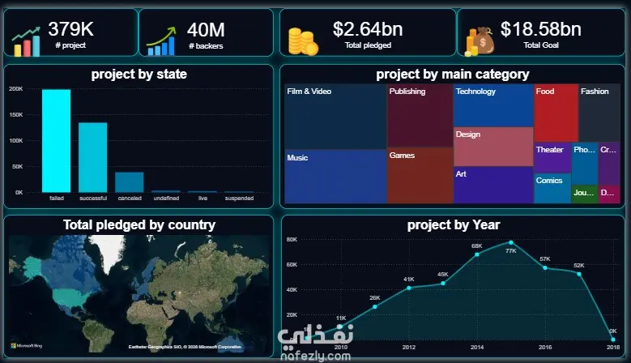The image size is (631, 363).
Task: Click the 68K data point
Action: (x=477, y=254)
